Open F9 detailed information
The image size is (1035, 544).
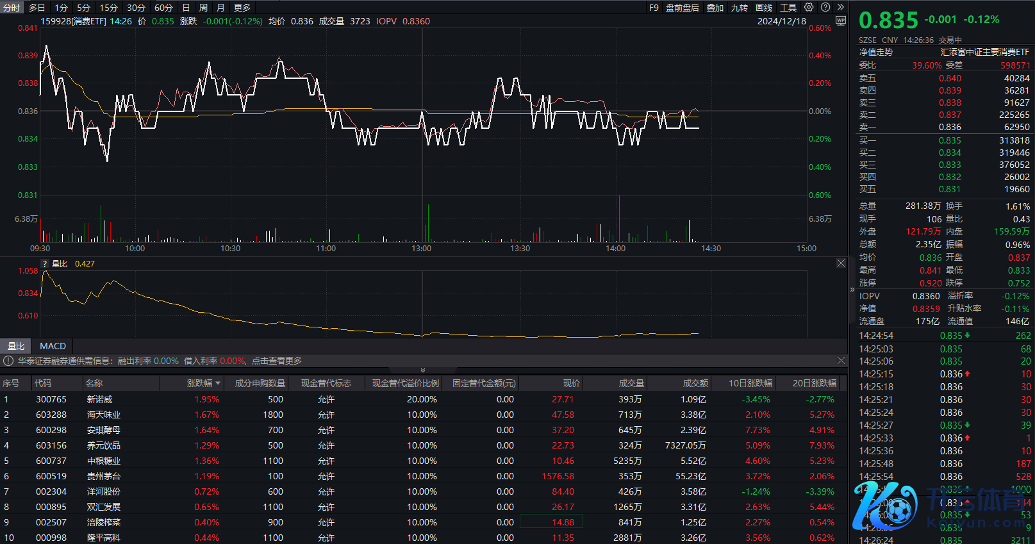click(x=654, y=8)
